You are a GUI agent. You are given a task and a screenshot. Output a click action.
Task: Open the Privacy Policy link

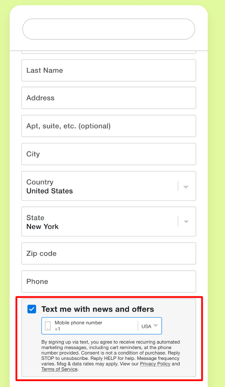155,364
